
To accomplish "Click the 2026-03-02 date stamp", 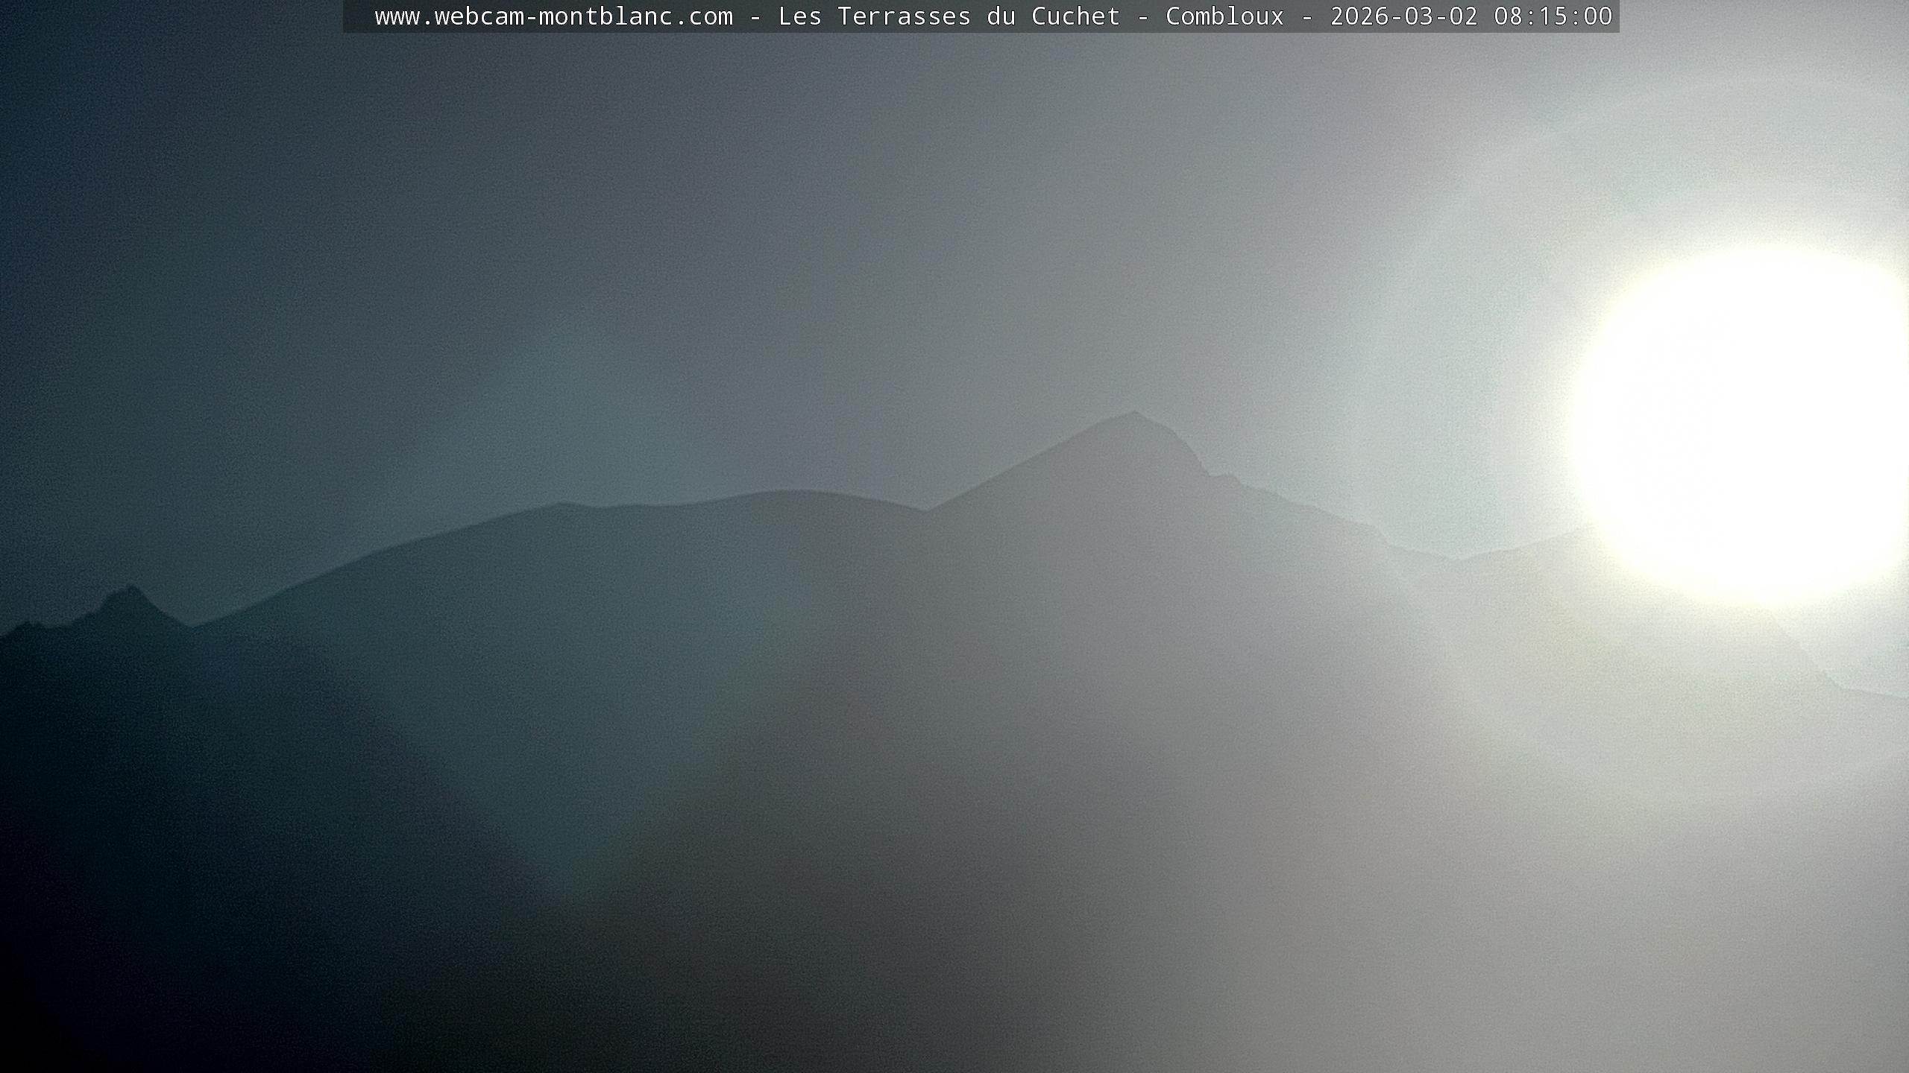I will [x=1403, y=16].
